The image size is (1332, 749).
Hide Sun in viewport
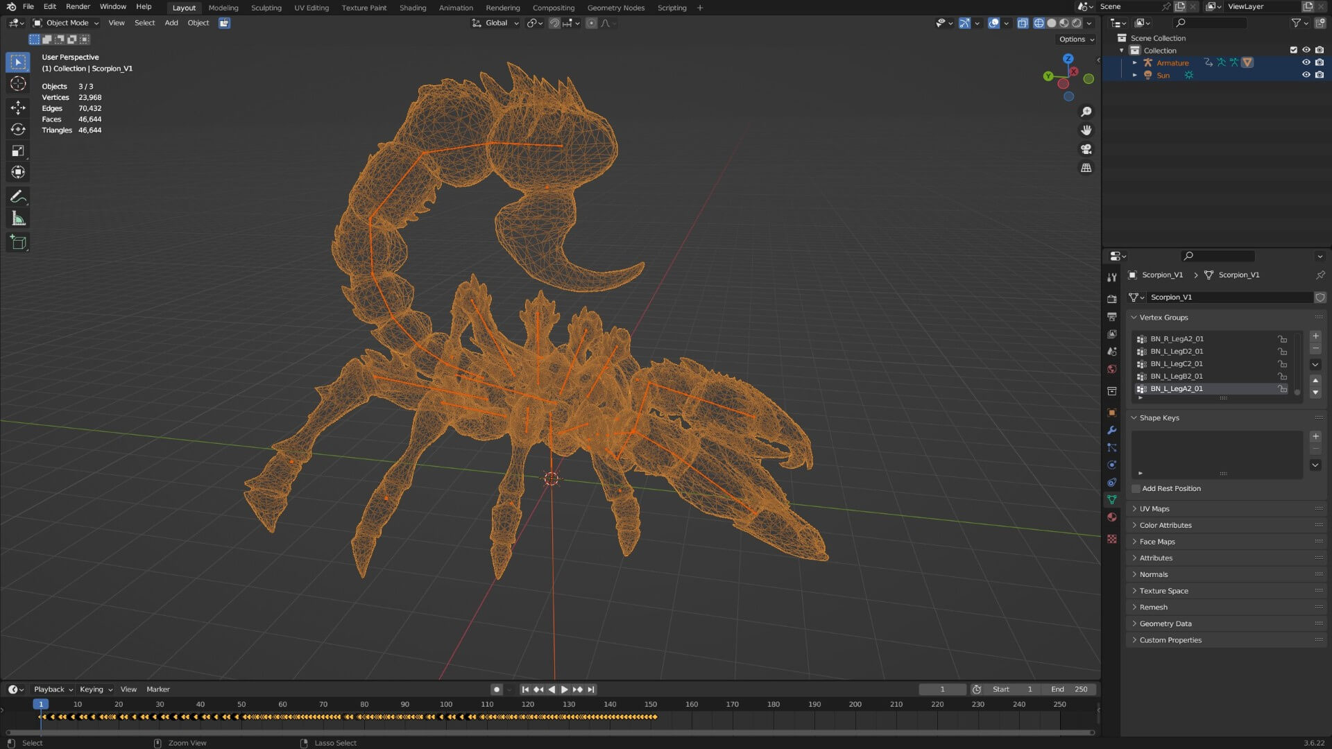click(x=1306, y=76)
